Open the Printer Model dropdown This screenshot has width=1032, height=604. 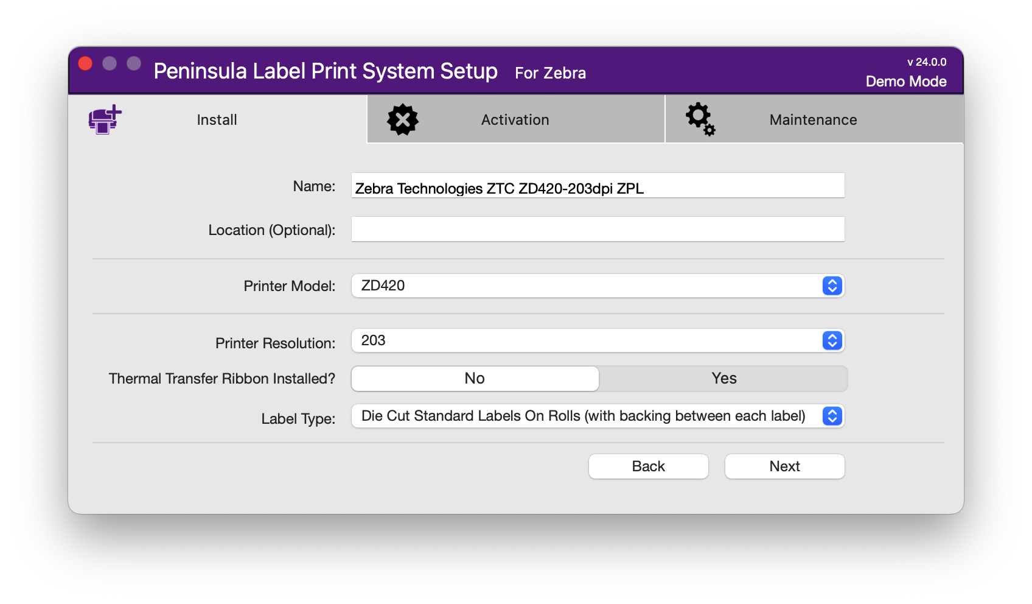click(598, 286)
